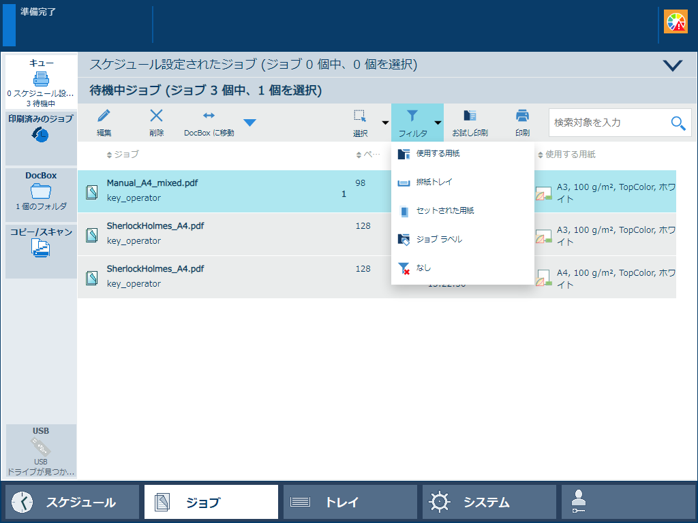This screenshot has height=523, width=698.
Task: Click 待機中ジョブ section header
Action: coord(387,91)
